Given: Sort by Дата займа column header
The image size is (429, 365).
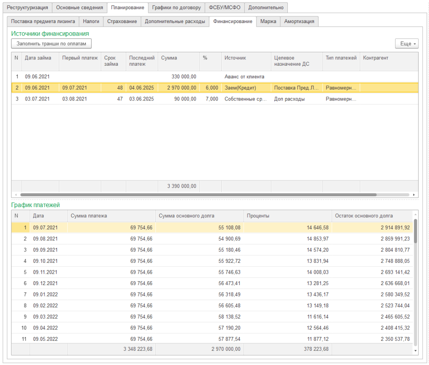Looking at the screenshot, I should (x=38, y=58).
